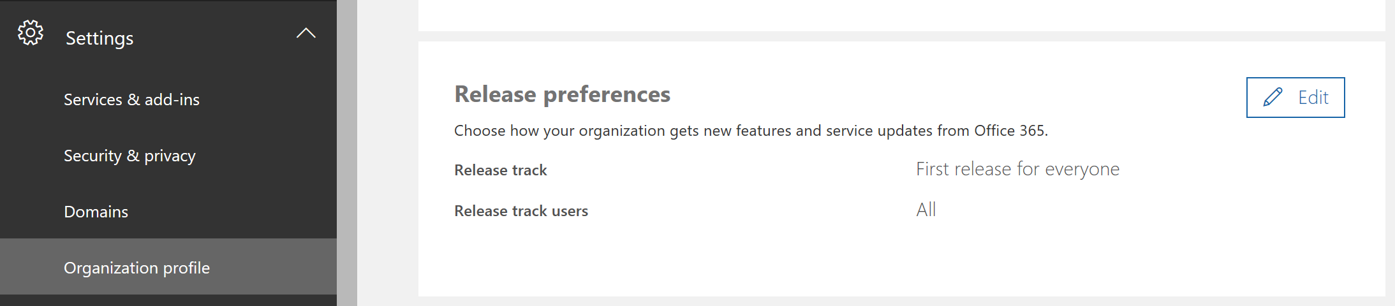Click the Settings gear icon
The width and height of the screenshot is (1395, 306).
tap(30, 33)
